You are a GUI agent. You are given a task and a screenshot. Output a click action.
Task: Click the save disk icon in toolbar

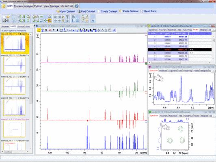click(4, 21)
